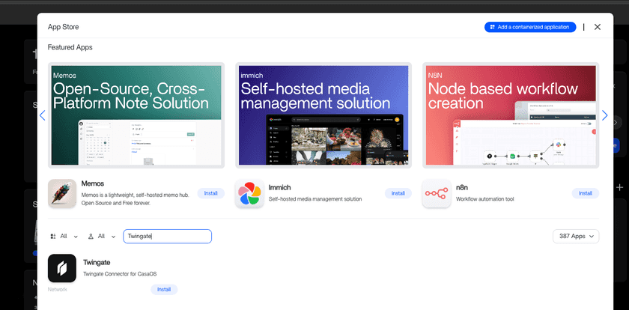Go to previous featured apps slide
This screenshot has width=629, height=310.
[43, 115]
